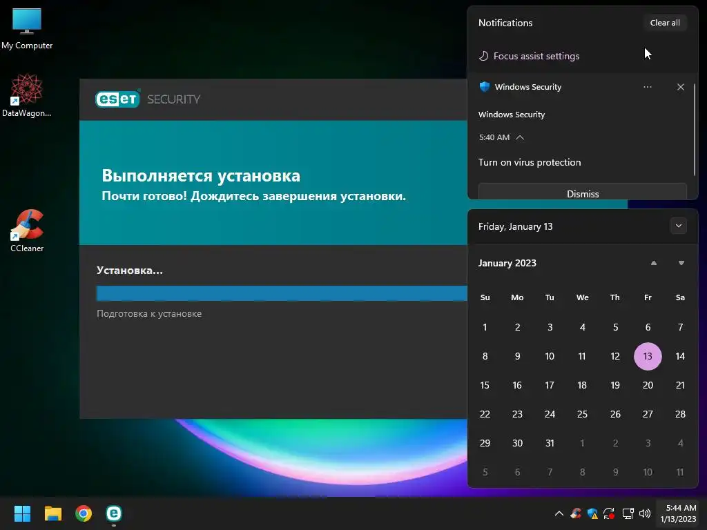Open File Explorer from the taskbar
The image size is (707, 530).
coord(52,513)
